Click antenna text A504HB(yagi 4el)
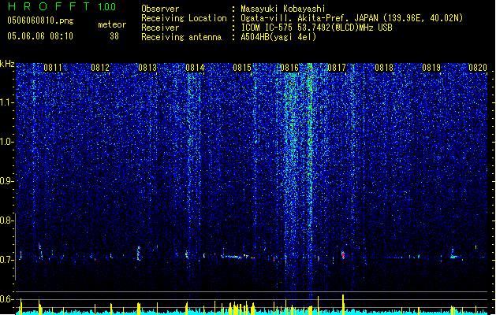 tap(278, 37)
